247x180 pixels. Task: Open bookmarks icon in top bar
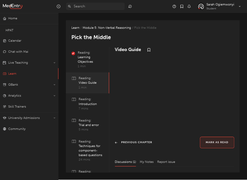pyautogui.click(x=182, y=6)
